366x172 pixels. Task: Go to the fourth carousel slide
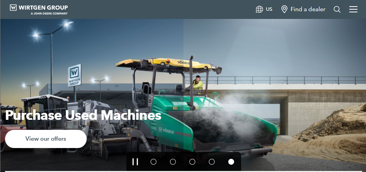click(x=212, y=162)
